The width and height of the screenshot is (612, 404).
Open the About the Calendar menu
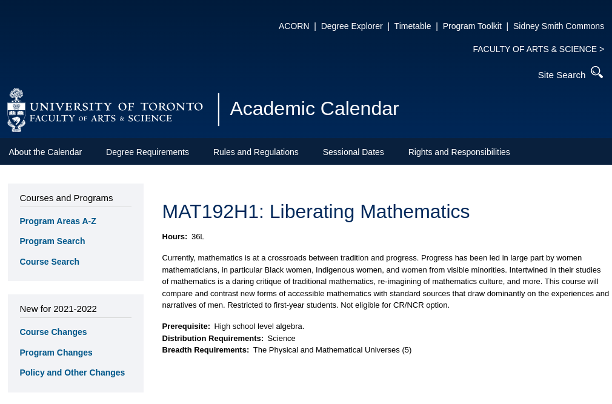pyautogui.click(x=45, y=152)
